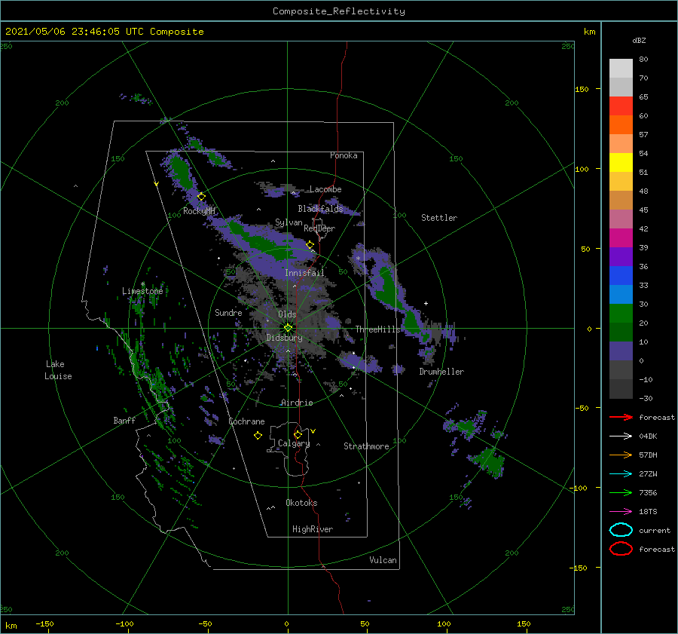Select the slate purple 0–10 dBZ color swatch
The height and width of the screenshot is (634, 678).
coord(621,351)
